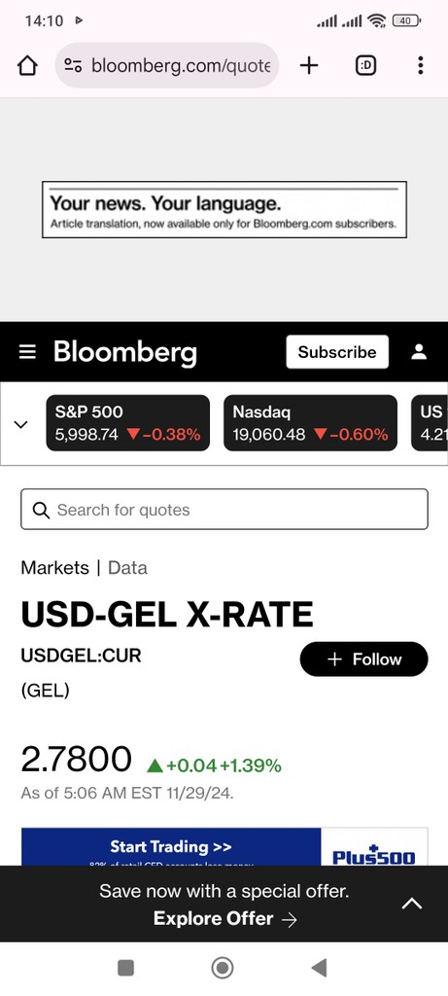Open the Data breadcrumb link
Screen dimensions: 448x996
[127, 568]
